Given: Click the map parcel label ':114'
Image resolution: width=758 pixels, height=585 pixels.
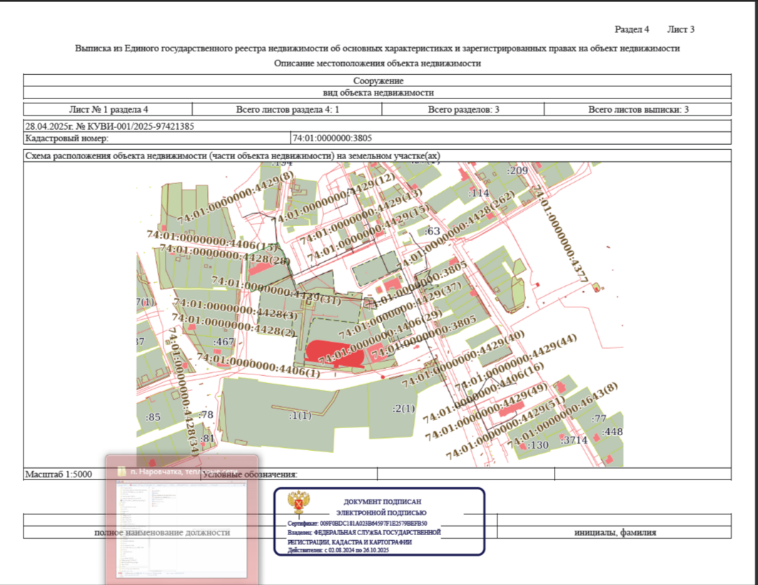Looking at the screenshot, I should pyautogui.click(x=479, y=193).
